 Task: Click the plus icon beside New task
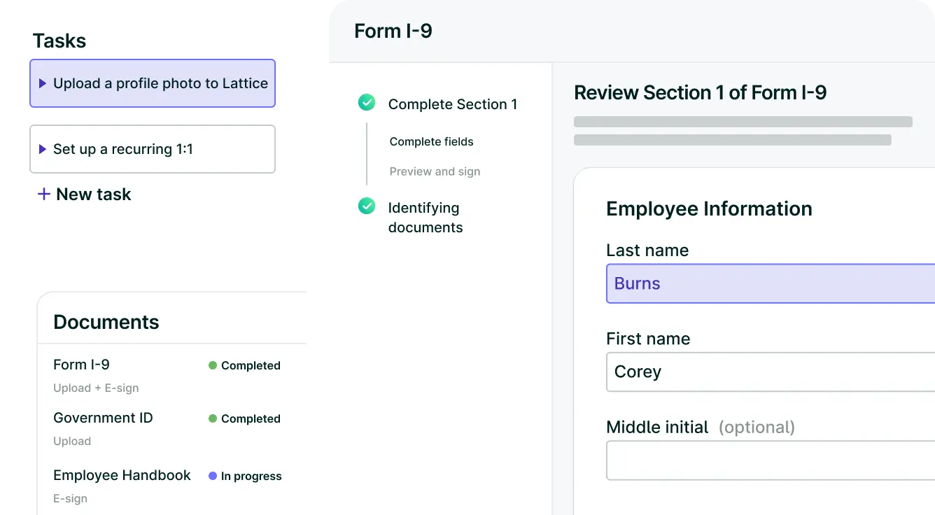pos(43,195)
